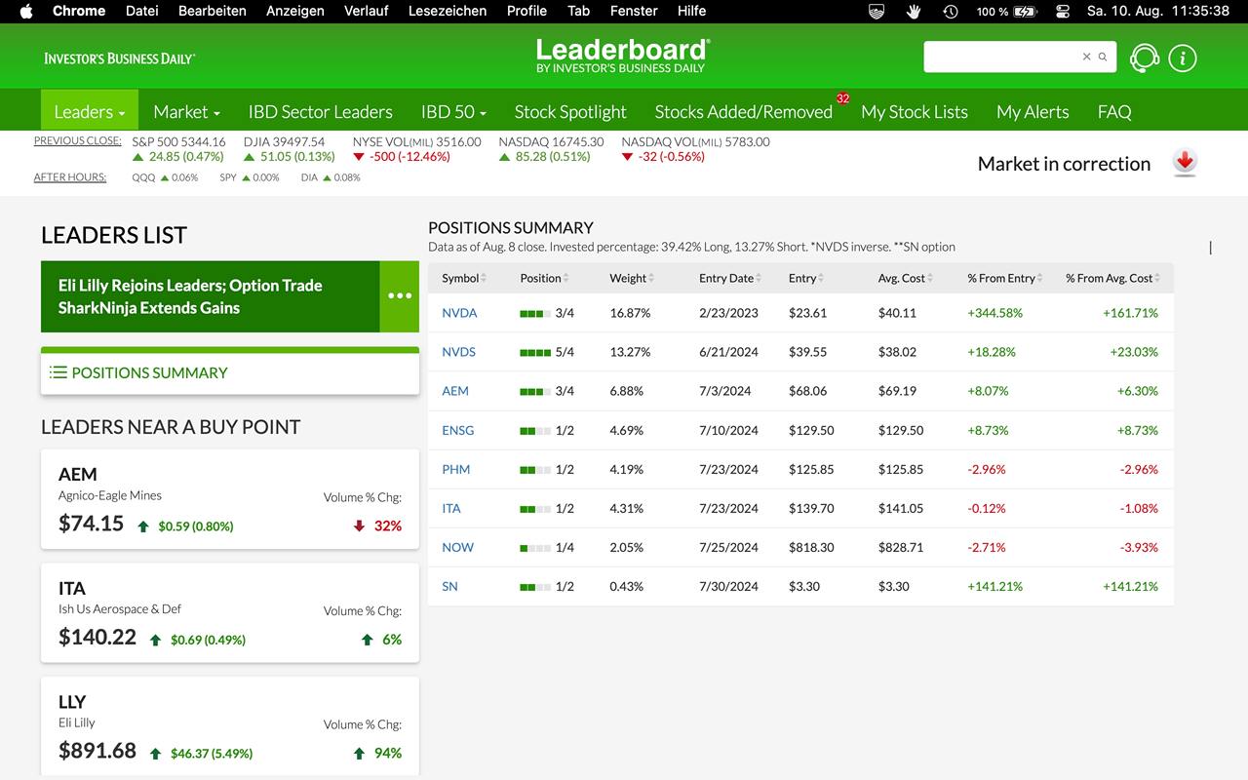This screenshot has height=780, width=1248.
Task: Open the IBD 50 dropdown
Action: pos(453,111)
